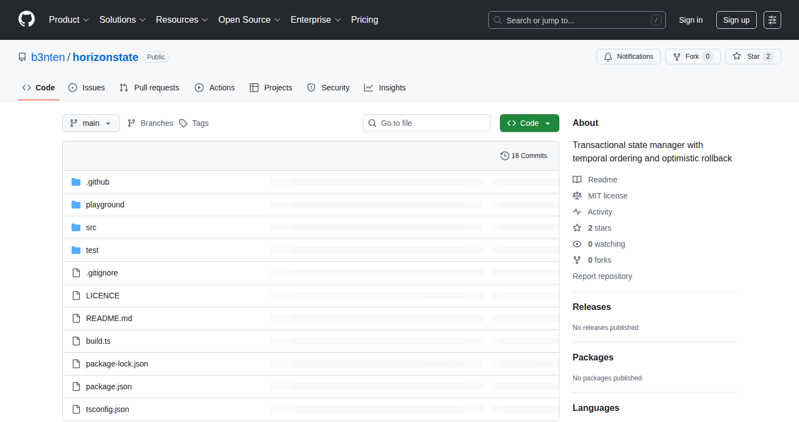The image size is (799, 422).
Task: Open the Resources dropdown
Action: tap(181, 20)
